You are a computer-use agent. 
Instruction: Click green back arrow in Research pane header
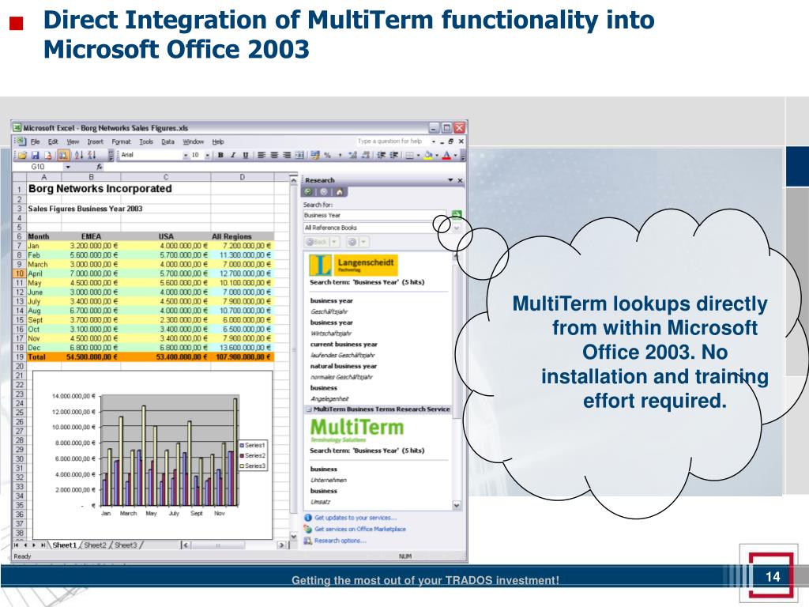308,192
